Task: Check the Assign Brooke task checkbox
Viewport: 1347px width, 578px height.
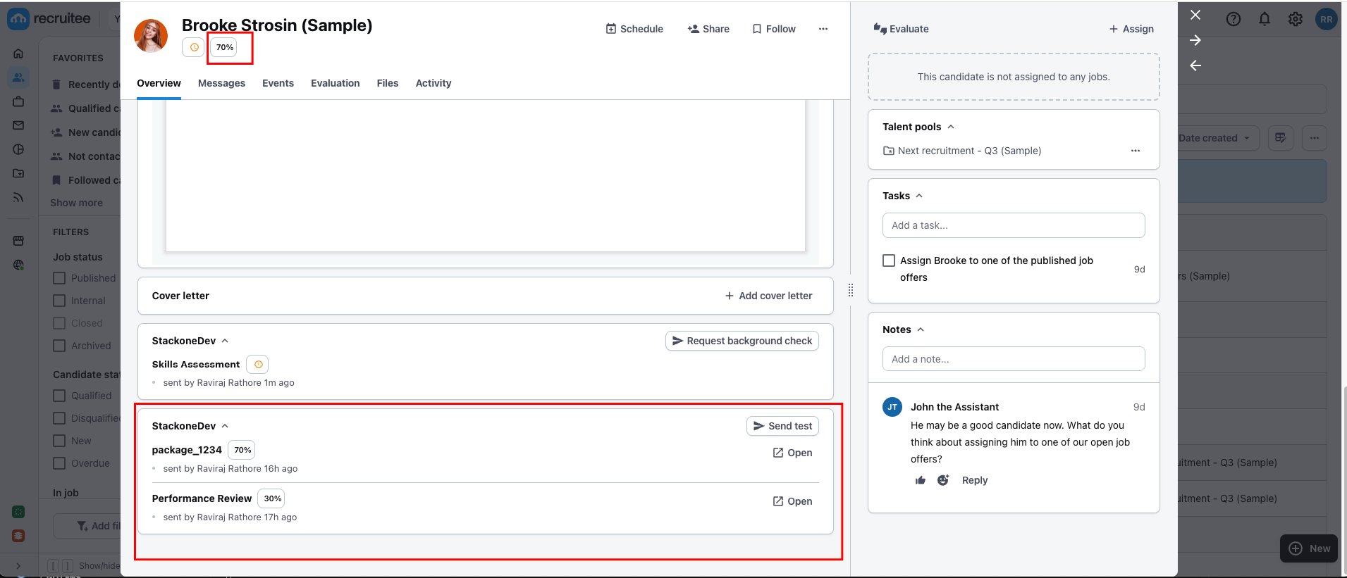Action: [889, 260]
